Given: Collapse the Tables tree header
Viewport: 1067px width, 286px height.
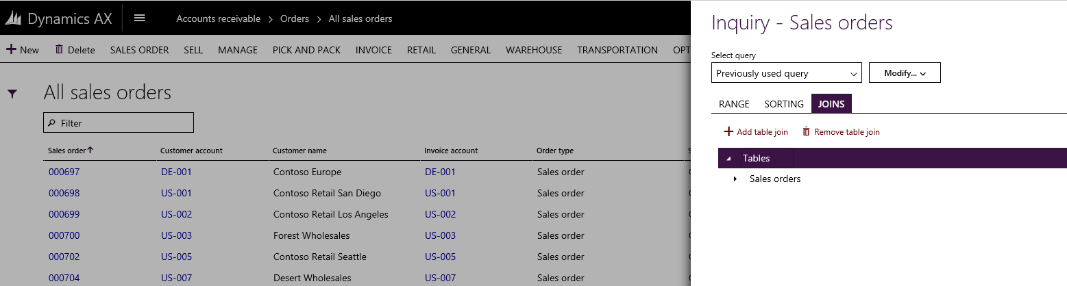Looking at the screenshot, I should point(729,158).
